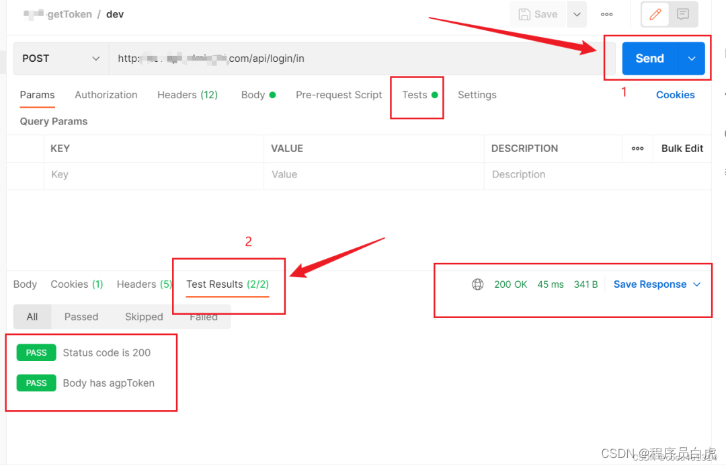Image resolution: width=726 pixels, height=466 pixels.
Task: Open the Tests tab
Action: pyautogui.click(x=419, y=95)
